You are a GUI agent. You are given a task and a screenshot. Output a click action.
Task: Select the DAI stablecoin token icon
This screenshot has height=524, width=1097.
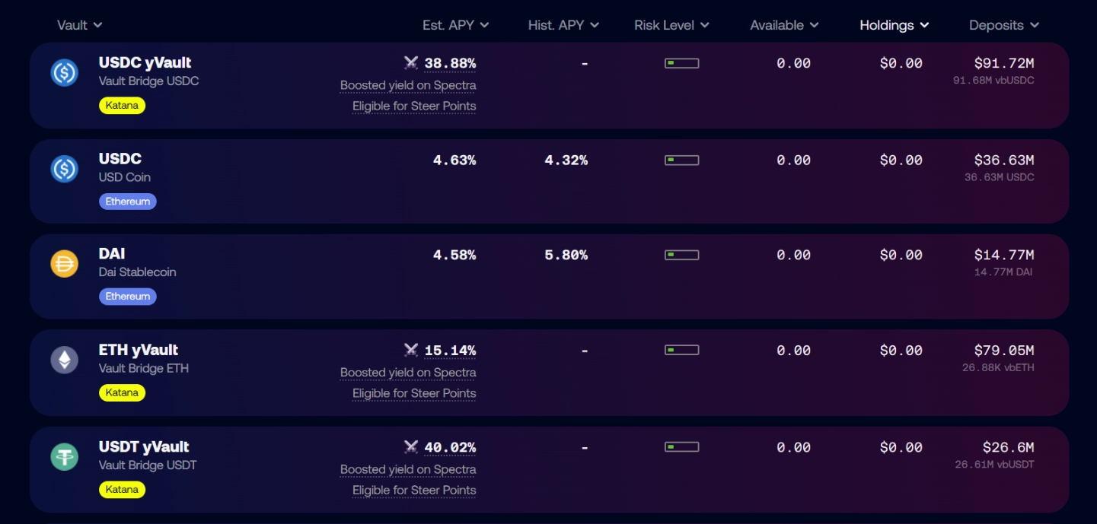coord(64,263)
